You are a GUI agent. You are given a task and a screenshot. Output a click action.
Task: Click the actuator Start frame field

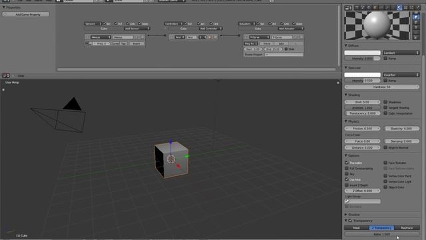[253, 49]
